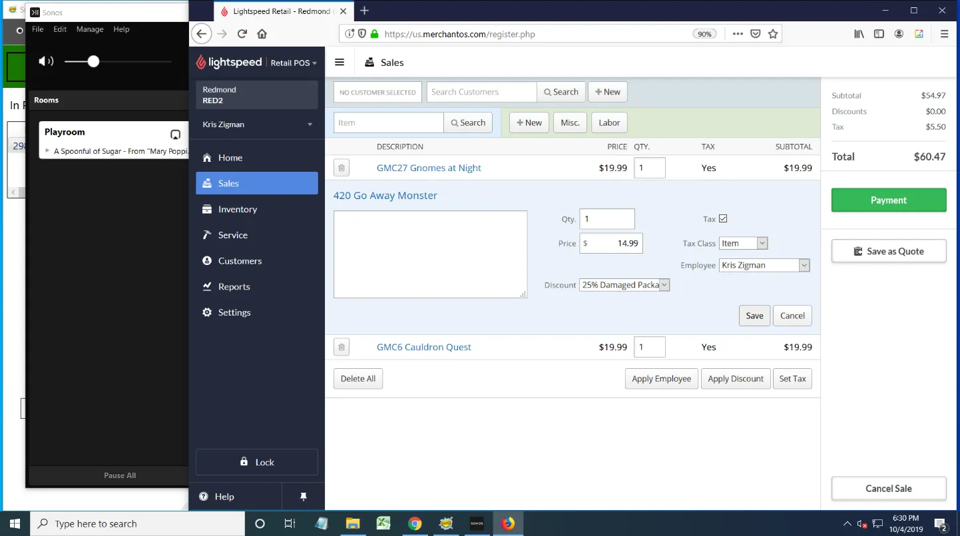The width and height of the screenshot is (960, 536).
Task: Click Pause All in Sonos
Action: 120,475
